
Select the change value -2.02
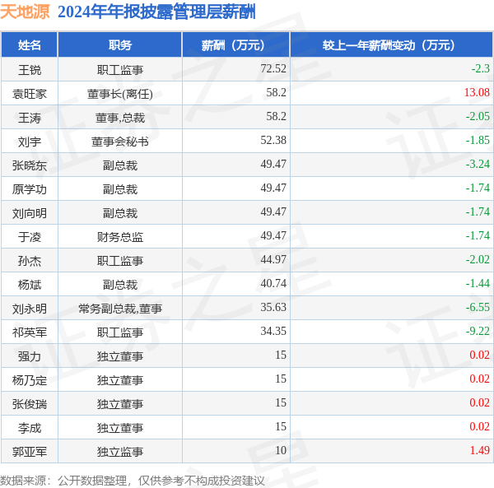pyautogui.click(x=478, y=259)
